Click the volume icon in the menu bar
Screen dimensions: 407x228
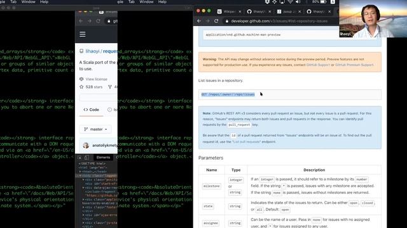click(x=298, y=2)
